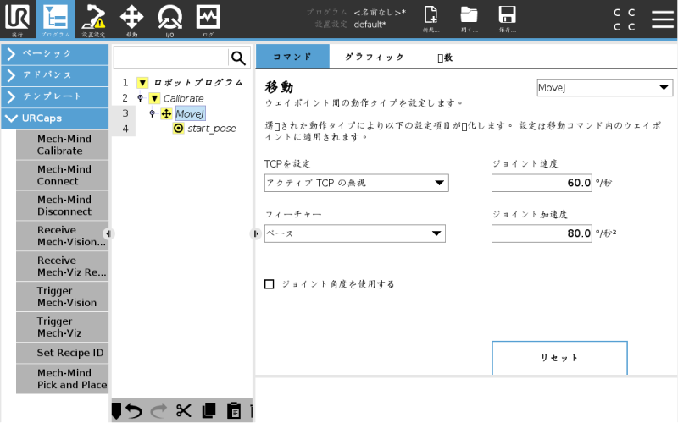The width and height of the screenshot is (678, 423).
Task: Click the search magnifier icon
Action: click(x=238, y=58)
